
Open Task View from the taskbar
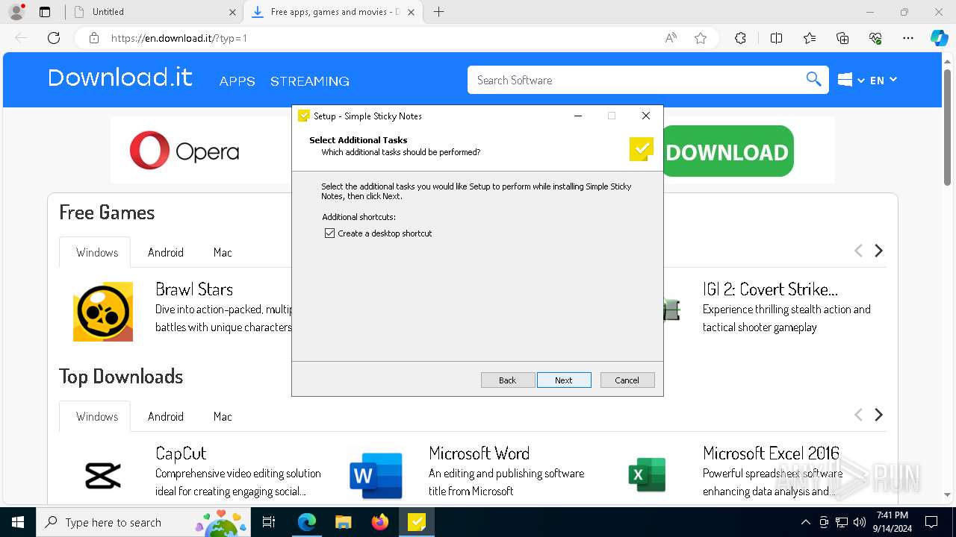[269, 522]
